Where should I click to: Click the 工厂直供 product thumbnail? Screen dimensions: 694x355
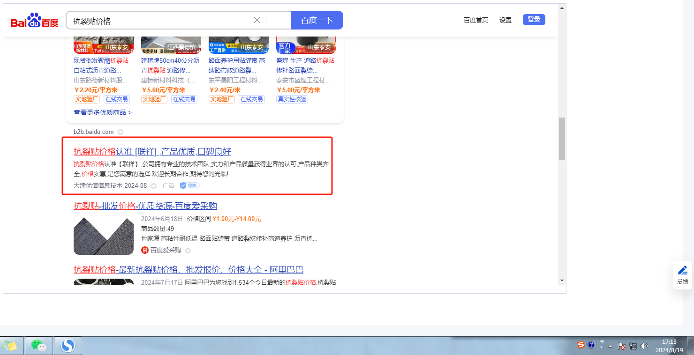click(239, 45)
